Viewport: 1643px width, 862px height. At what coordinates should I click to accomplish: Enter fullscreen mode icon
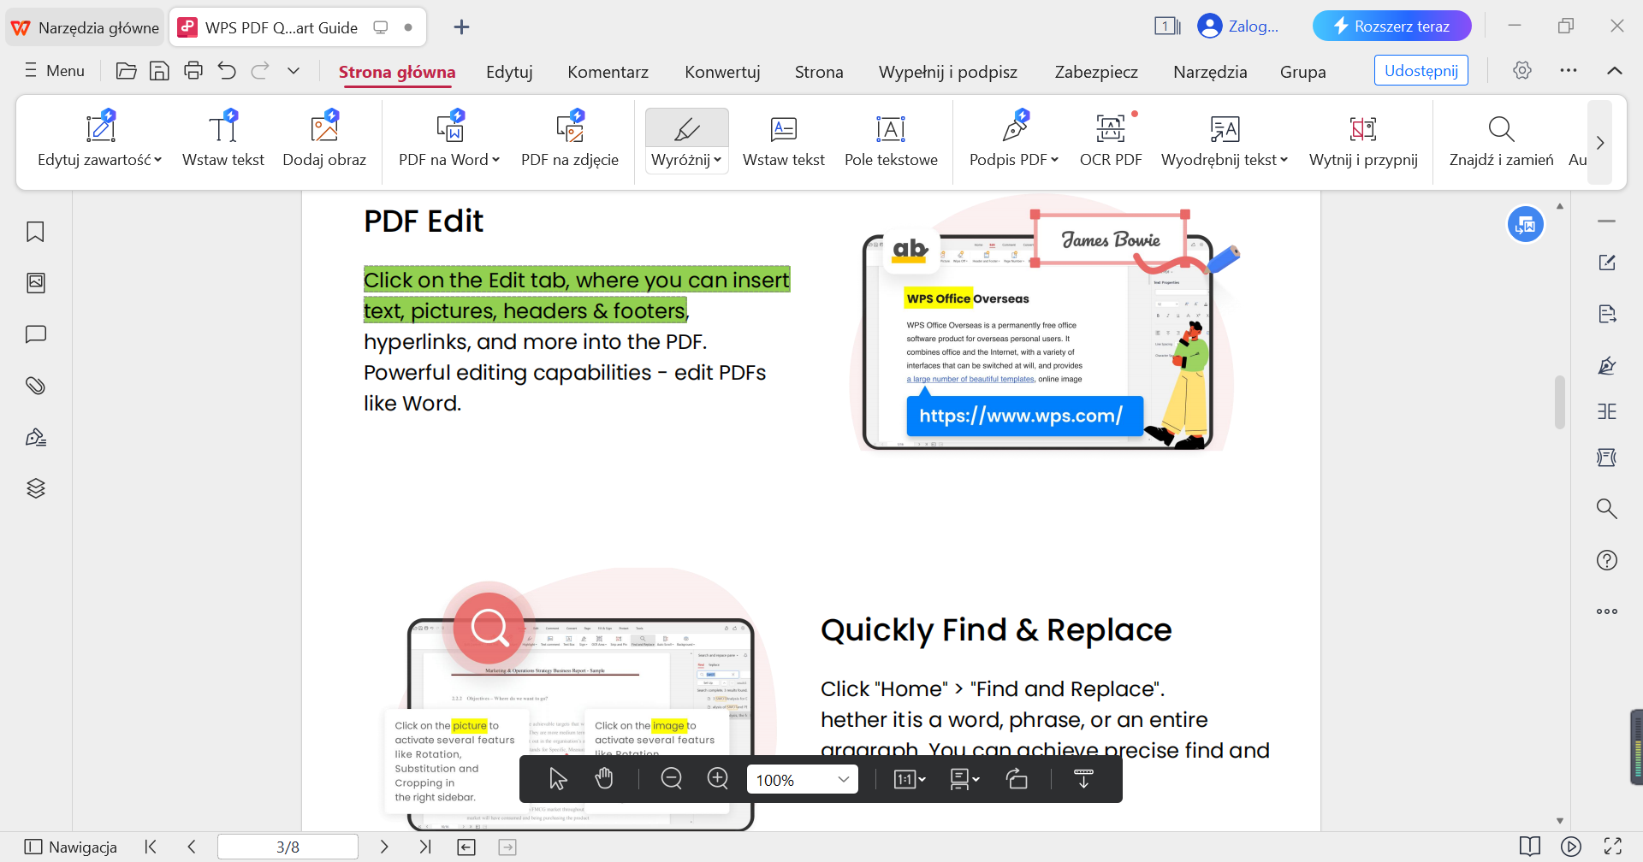pyautogui.click(x=1613, y=847)
